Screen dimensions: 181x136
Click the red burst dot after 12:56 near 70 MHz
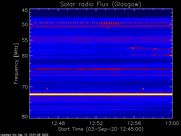click(143, 89)
